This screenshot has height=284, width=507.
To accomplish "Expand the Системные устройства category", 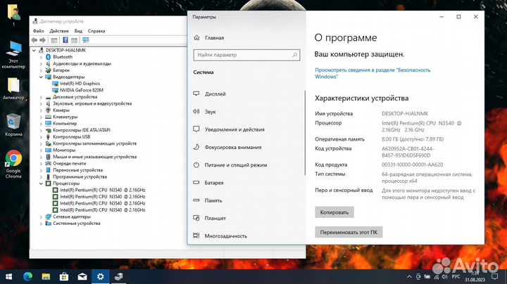I will pyautogui.click(x=41, y=224).
